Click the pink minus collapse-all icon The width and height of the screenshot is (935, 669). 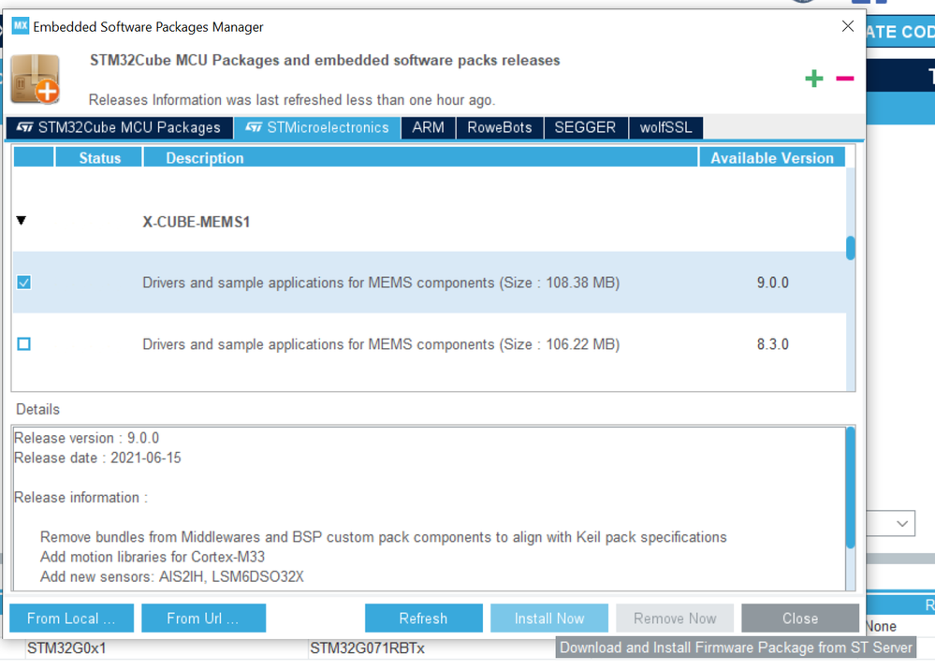(845, 78)
